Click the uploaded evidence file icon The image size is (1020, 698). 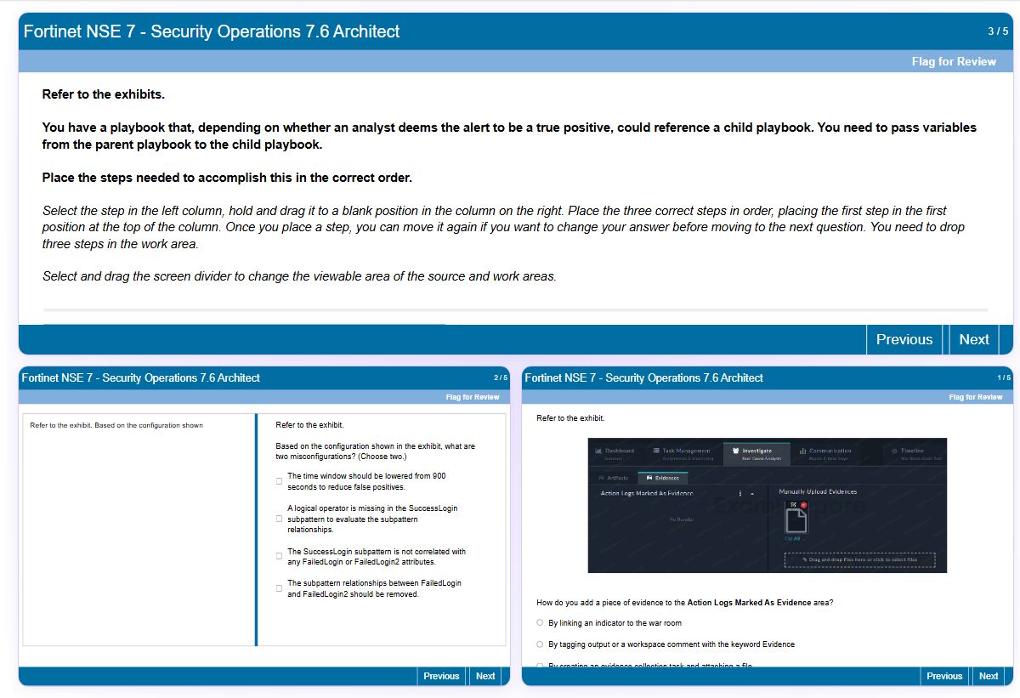(796, 521)
